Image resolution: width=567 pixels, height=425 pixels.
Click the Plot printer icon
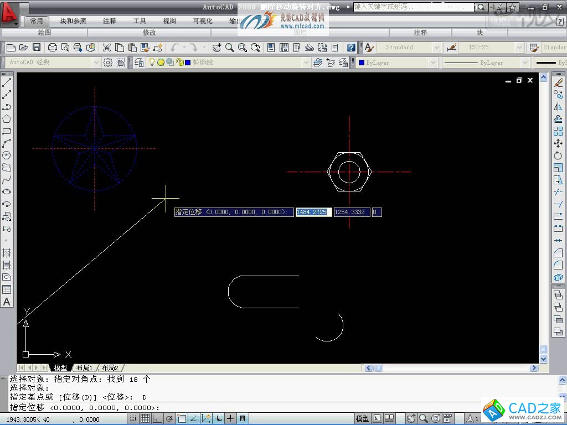pos(53,48)
